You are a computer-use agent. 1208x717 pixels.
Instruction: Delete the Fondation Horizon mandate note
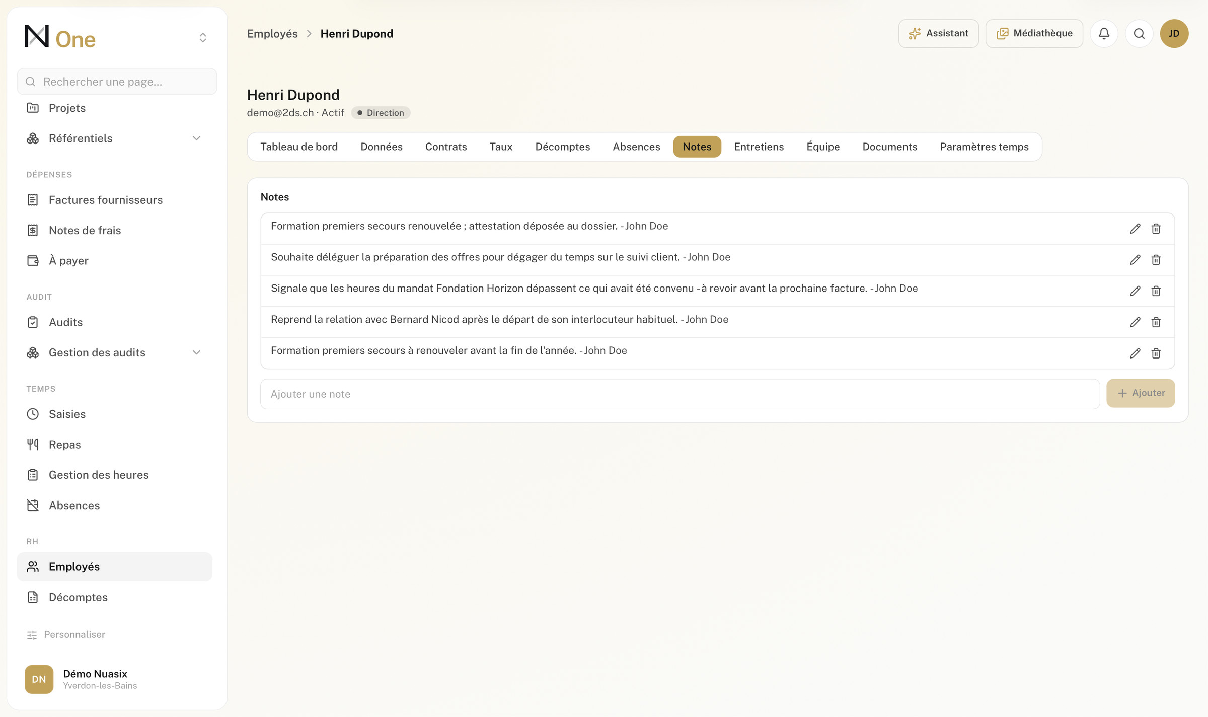tap(1156, 291)
